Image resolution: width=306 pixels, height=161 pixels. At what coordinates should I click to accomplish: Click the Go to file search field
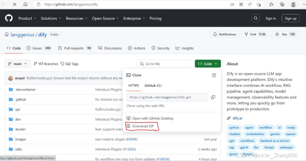pyautogui.click(x=164, y=64)
